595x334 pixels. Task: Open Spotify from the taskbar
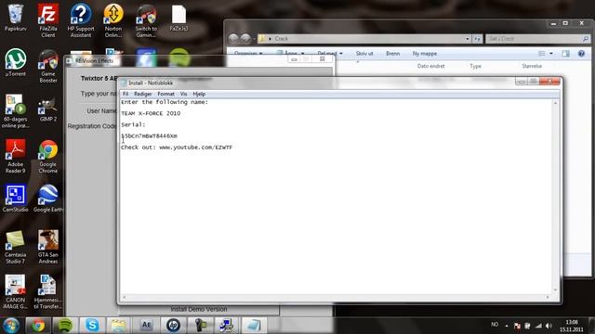pos(65,326)
